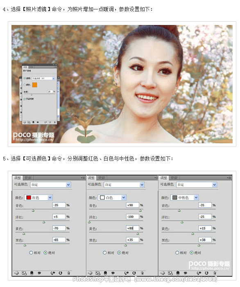This screenshot has width=240, height=287.
Task: Click 青色 value field showing +90
Action: [133, 205]
